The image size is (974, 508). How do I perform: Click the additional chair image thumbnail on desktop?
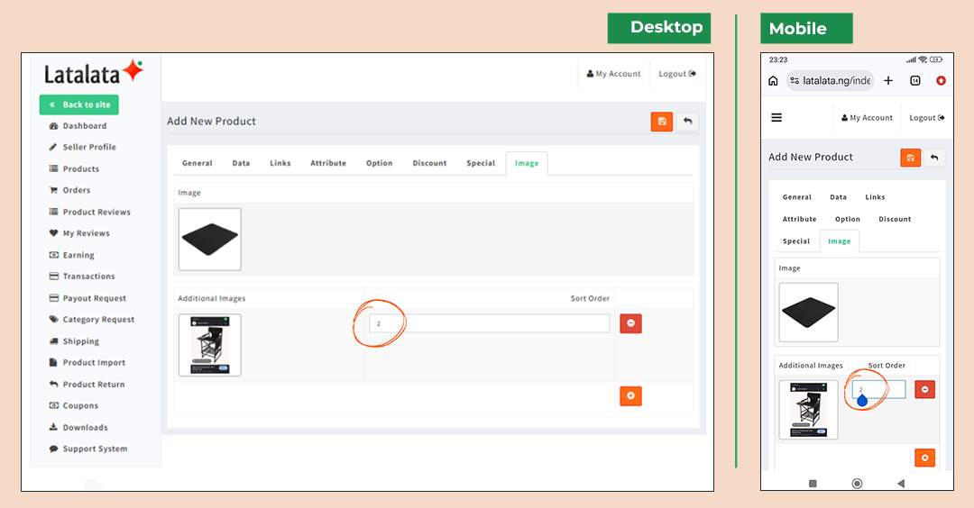(210, 345)
